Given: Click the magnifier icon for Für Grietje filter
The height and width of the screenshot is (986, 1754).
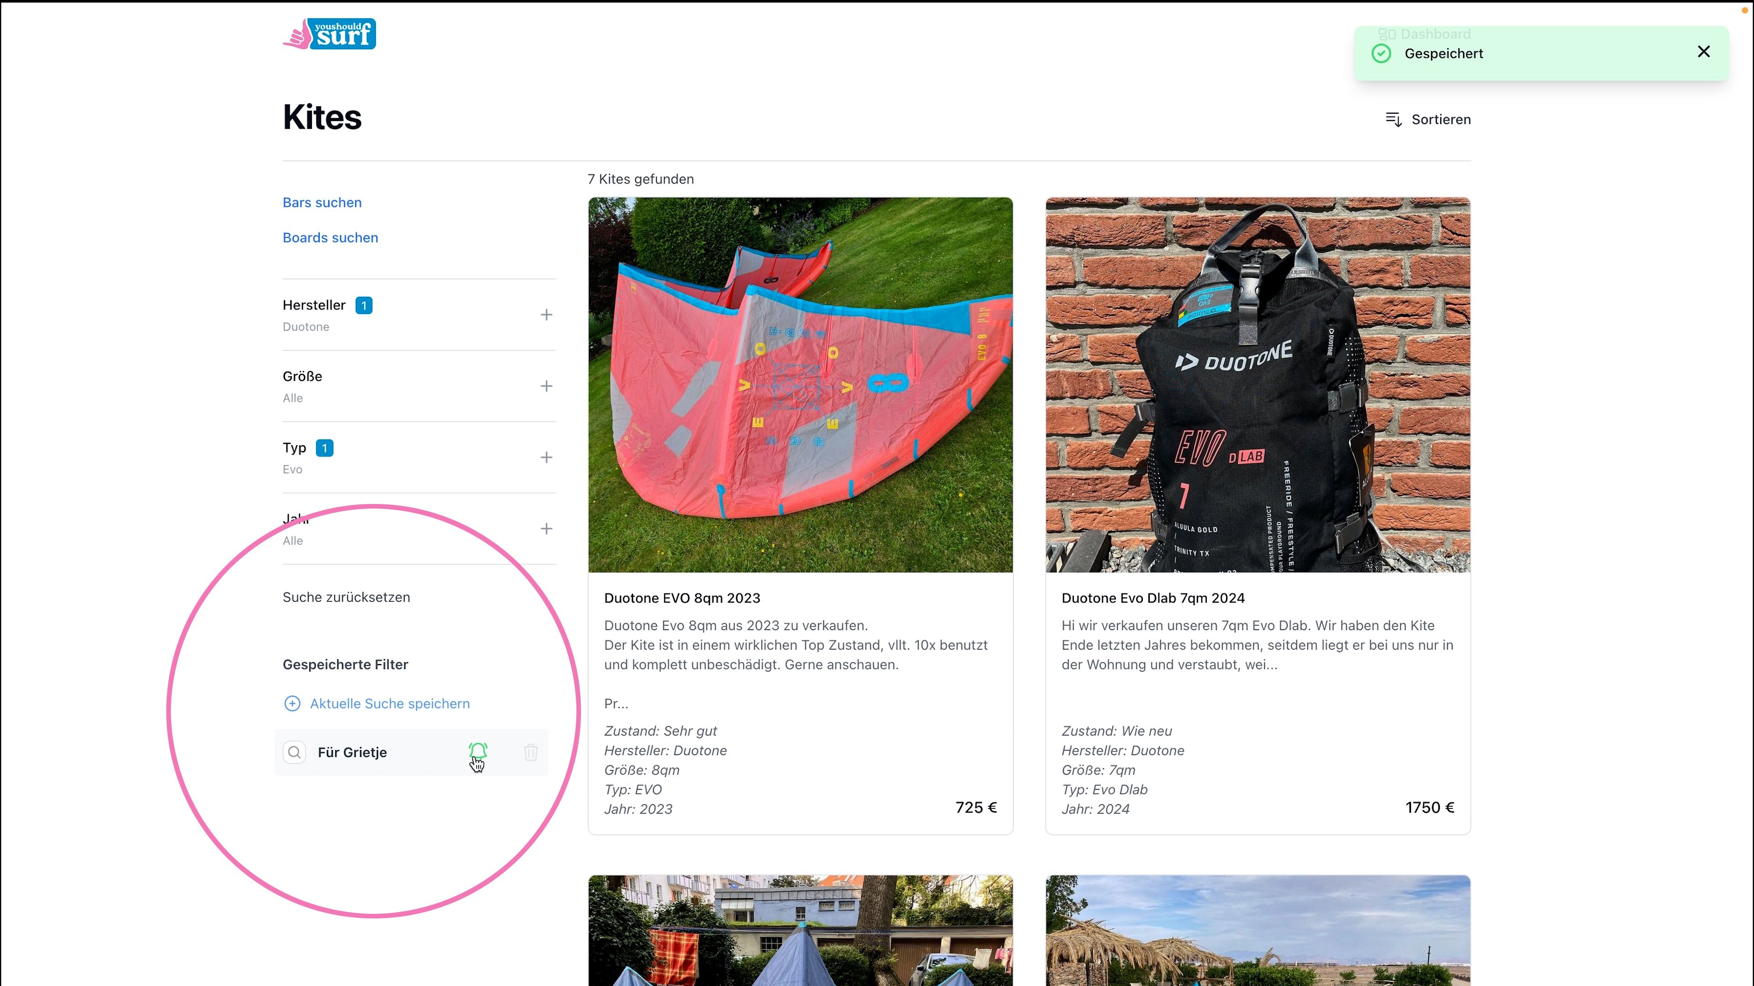Looking at the screenshot, I should click(x=294, y=752).
